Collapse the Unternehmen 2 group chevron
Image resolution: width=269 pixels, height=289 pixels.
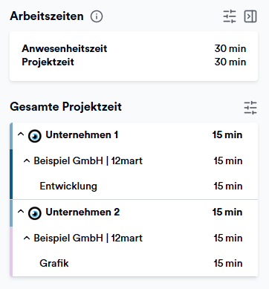[x=21, y=212]
